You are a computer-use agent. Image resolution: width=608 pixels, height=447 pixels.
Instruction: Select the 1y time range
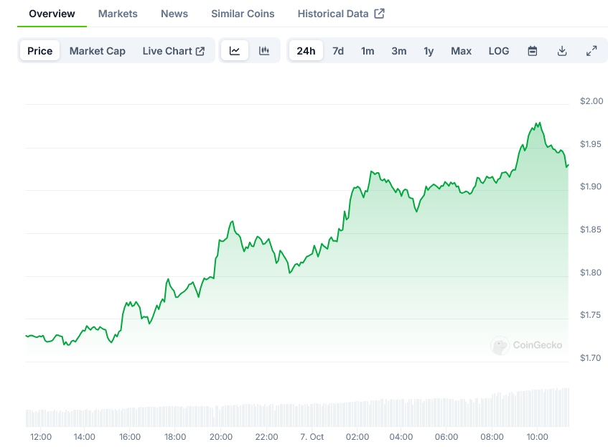[429, 51]
